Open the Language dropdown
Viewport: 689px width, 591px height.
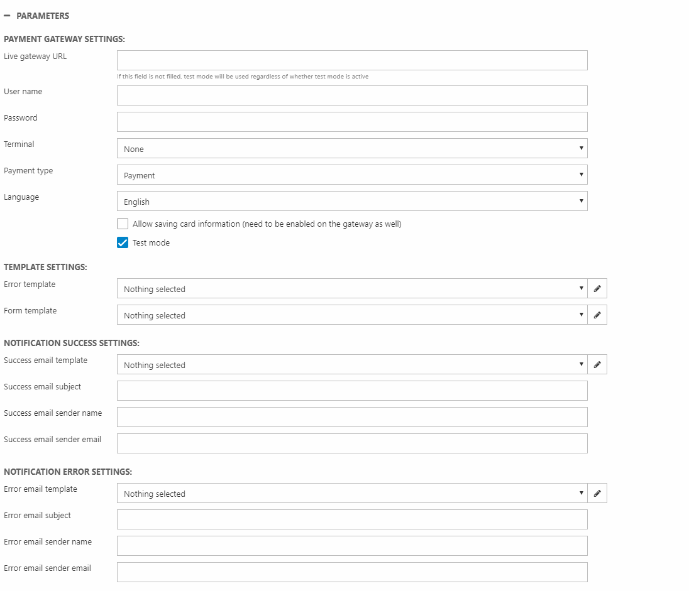tap(352, 202)
